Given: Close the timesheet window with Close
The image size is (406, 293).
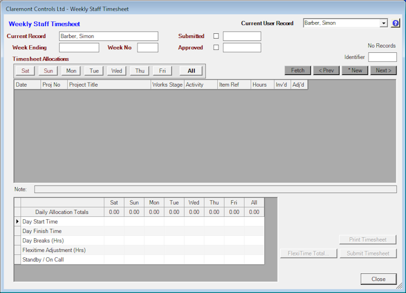Looking at the screenshot, I should [379, 279].
